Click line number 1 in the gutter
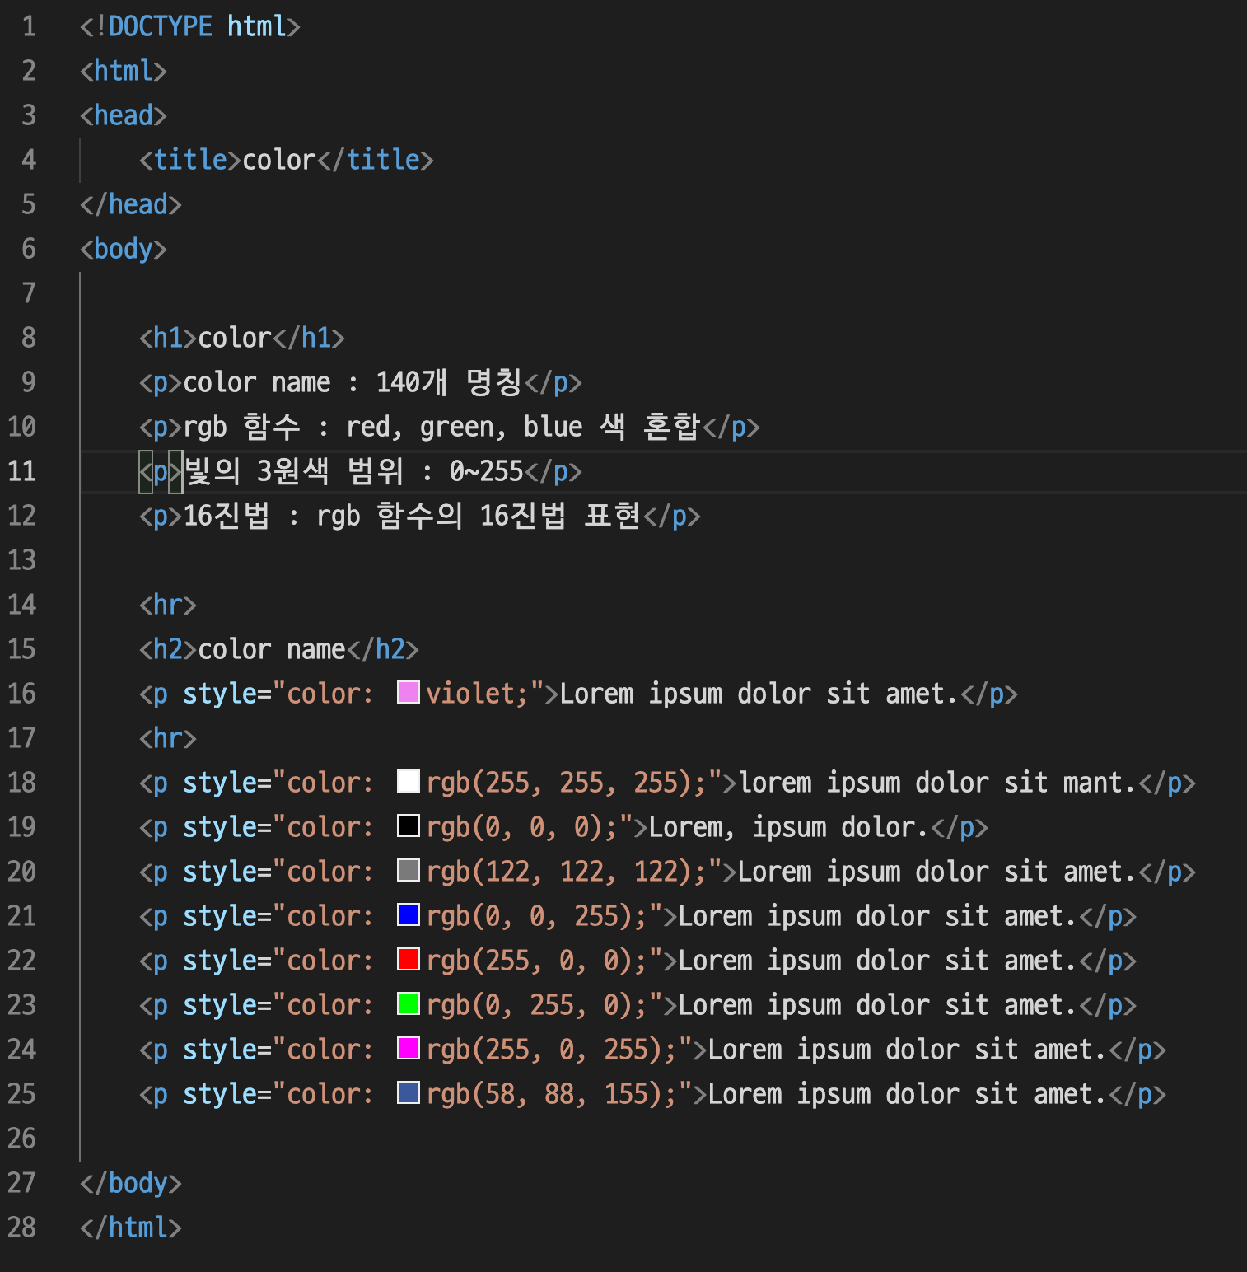 pos(29,26)
